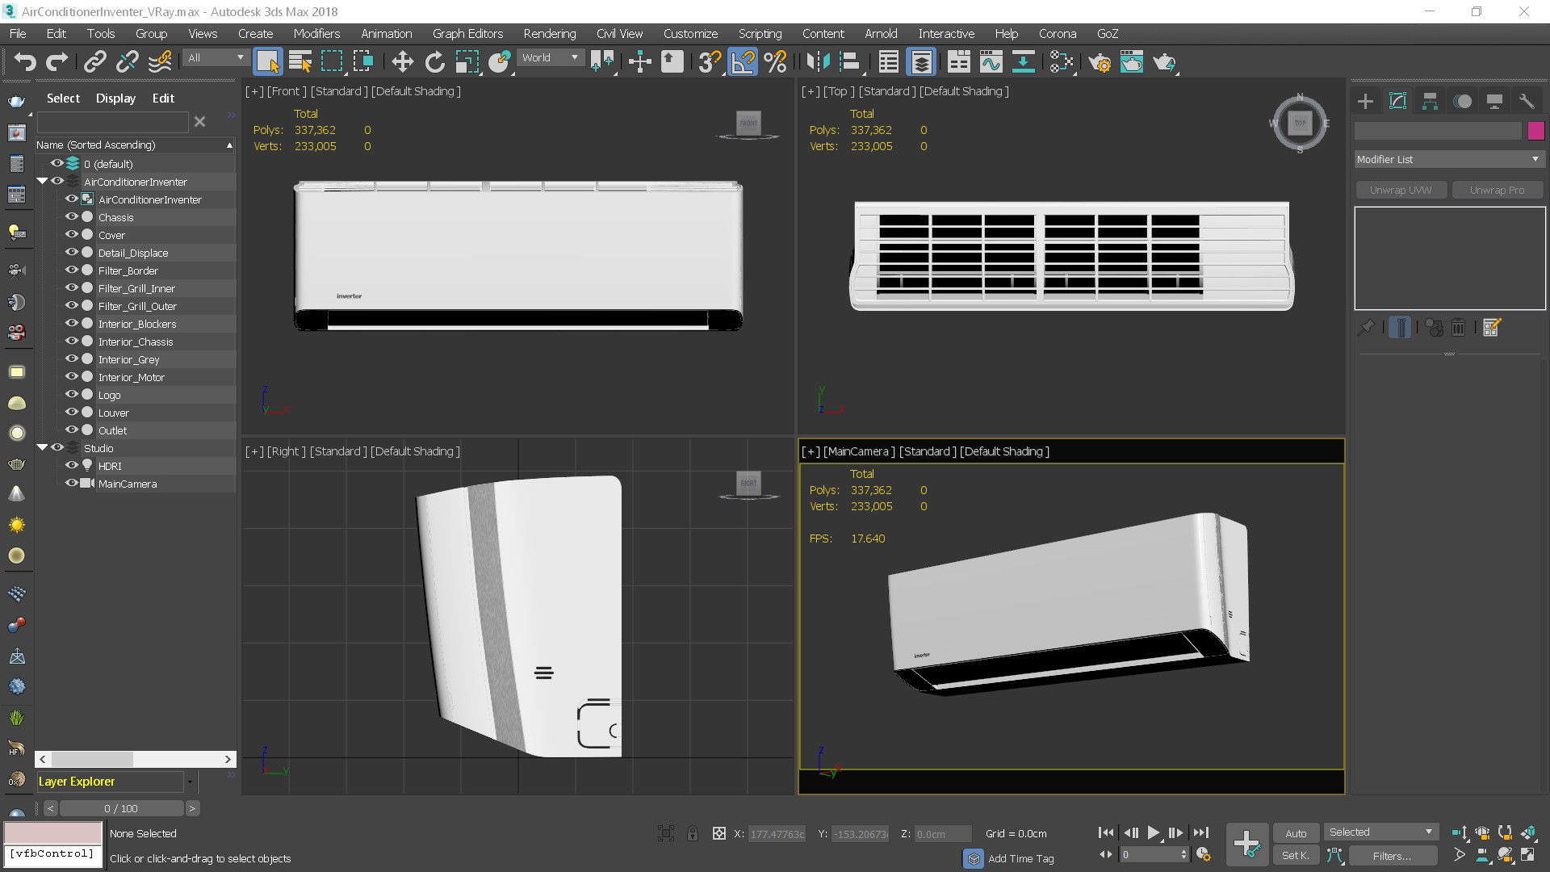1550x872 pixels.
Task: Toggle visibility of Louver
Action: pyautogui.click(x=71, y=413)
